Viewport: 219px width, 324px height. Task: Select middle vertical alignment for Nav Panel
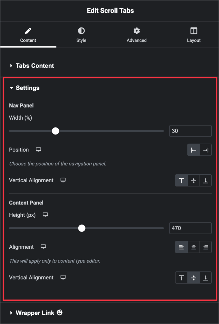194,180
